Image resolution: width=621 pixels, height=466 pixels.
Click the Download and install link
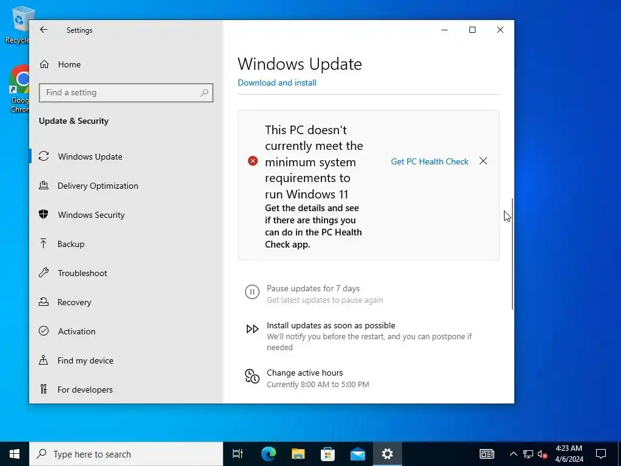pyautogui.click(x=277, y=83)
